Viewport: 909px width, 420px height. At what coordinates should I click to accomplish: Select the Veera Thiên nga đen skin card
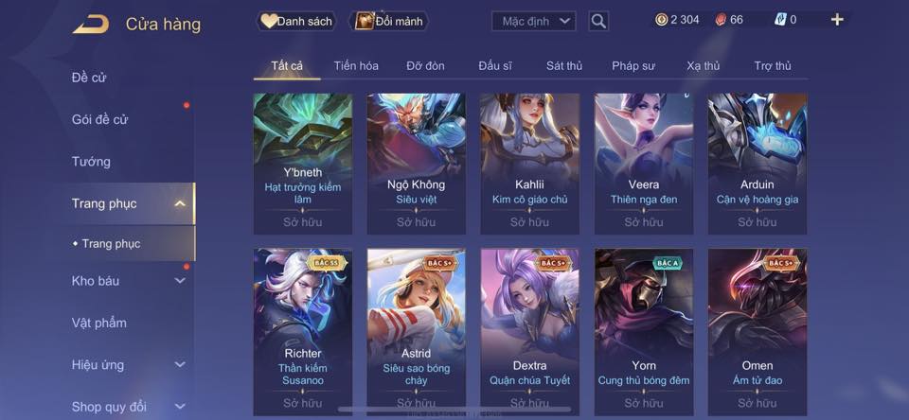(x=644, y=164)
